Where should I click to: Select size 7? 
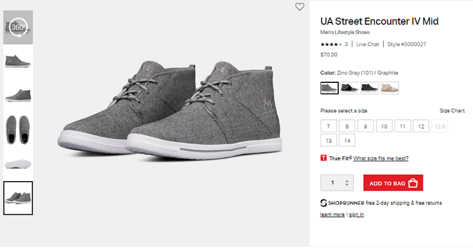pyautogui.click(x=329, y=126)
